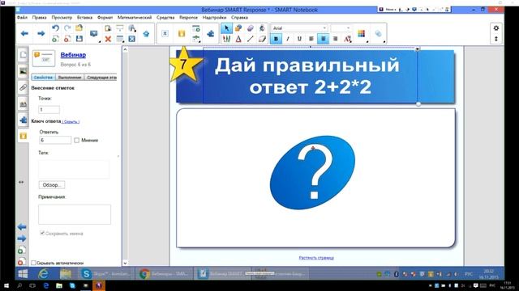Toggle bold formatting
The width and height of the screenshot is (519, 291).
pyautogui.click(x=276, y=39)
